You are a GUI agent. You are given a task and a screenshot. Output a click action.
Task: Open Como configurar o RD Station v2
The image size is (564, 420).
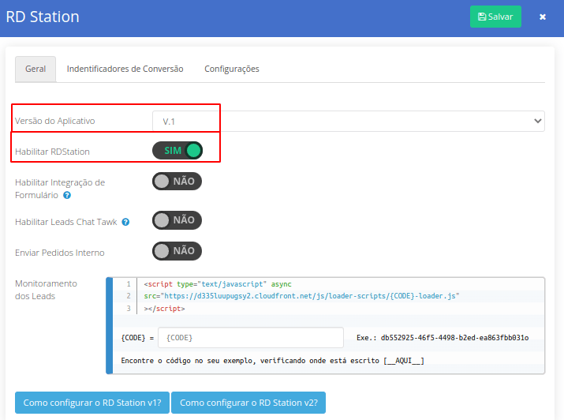pos(248,402)
